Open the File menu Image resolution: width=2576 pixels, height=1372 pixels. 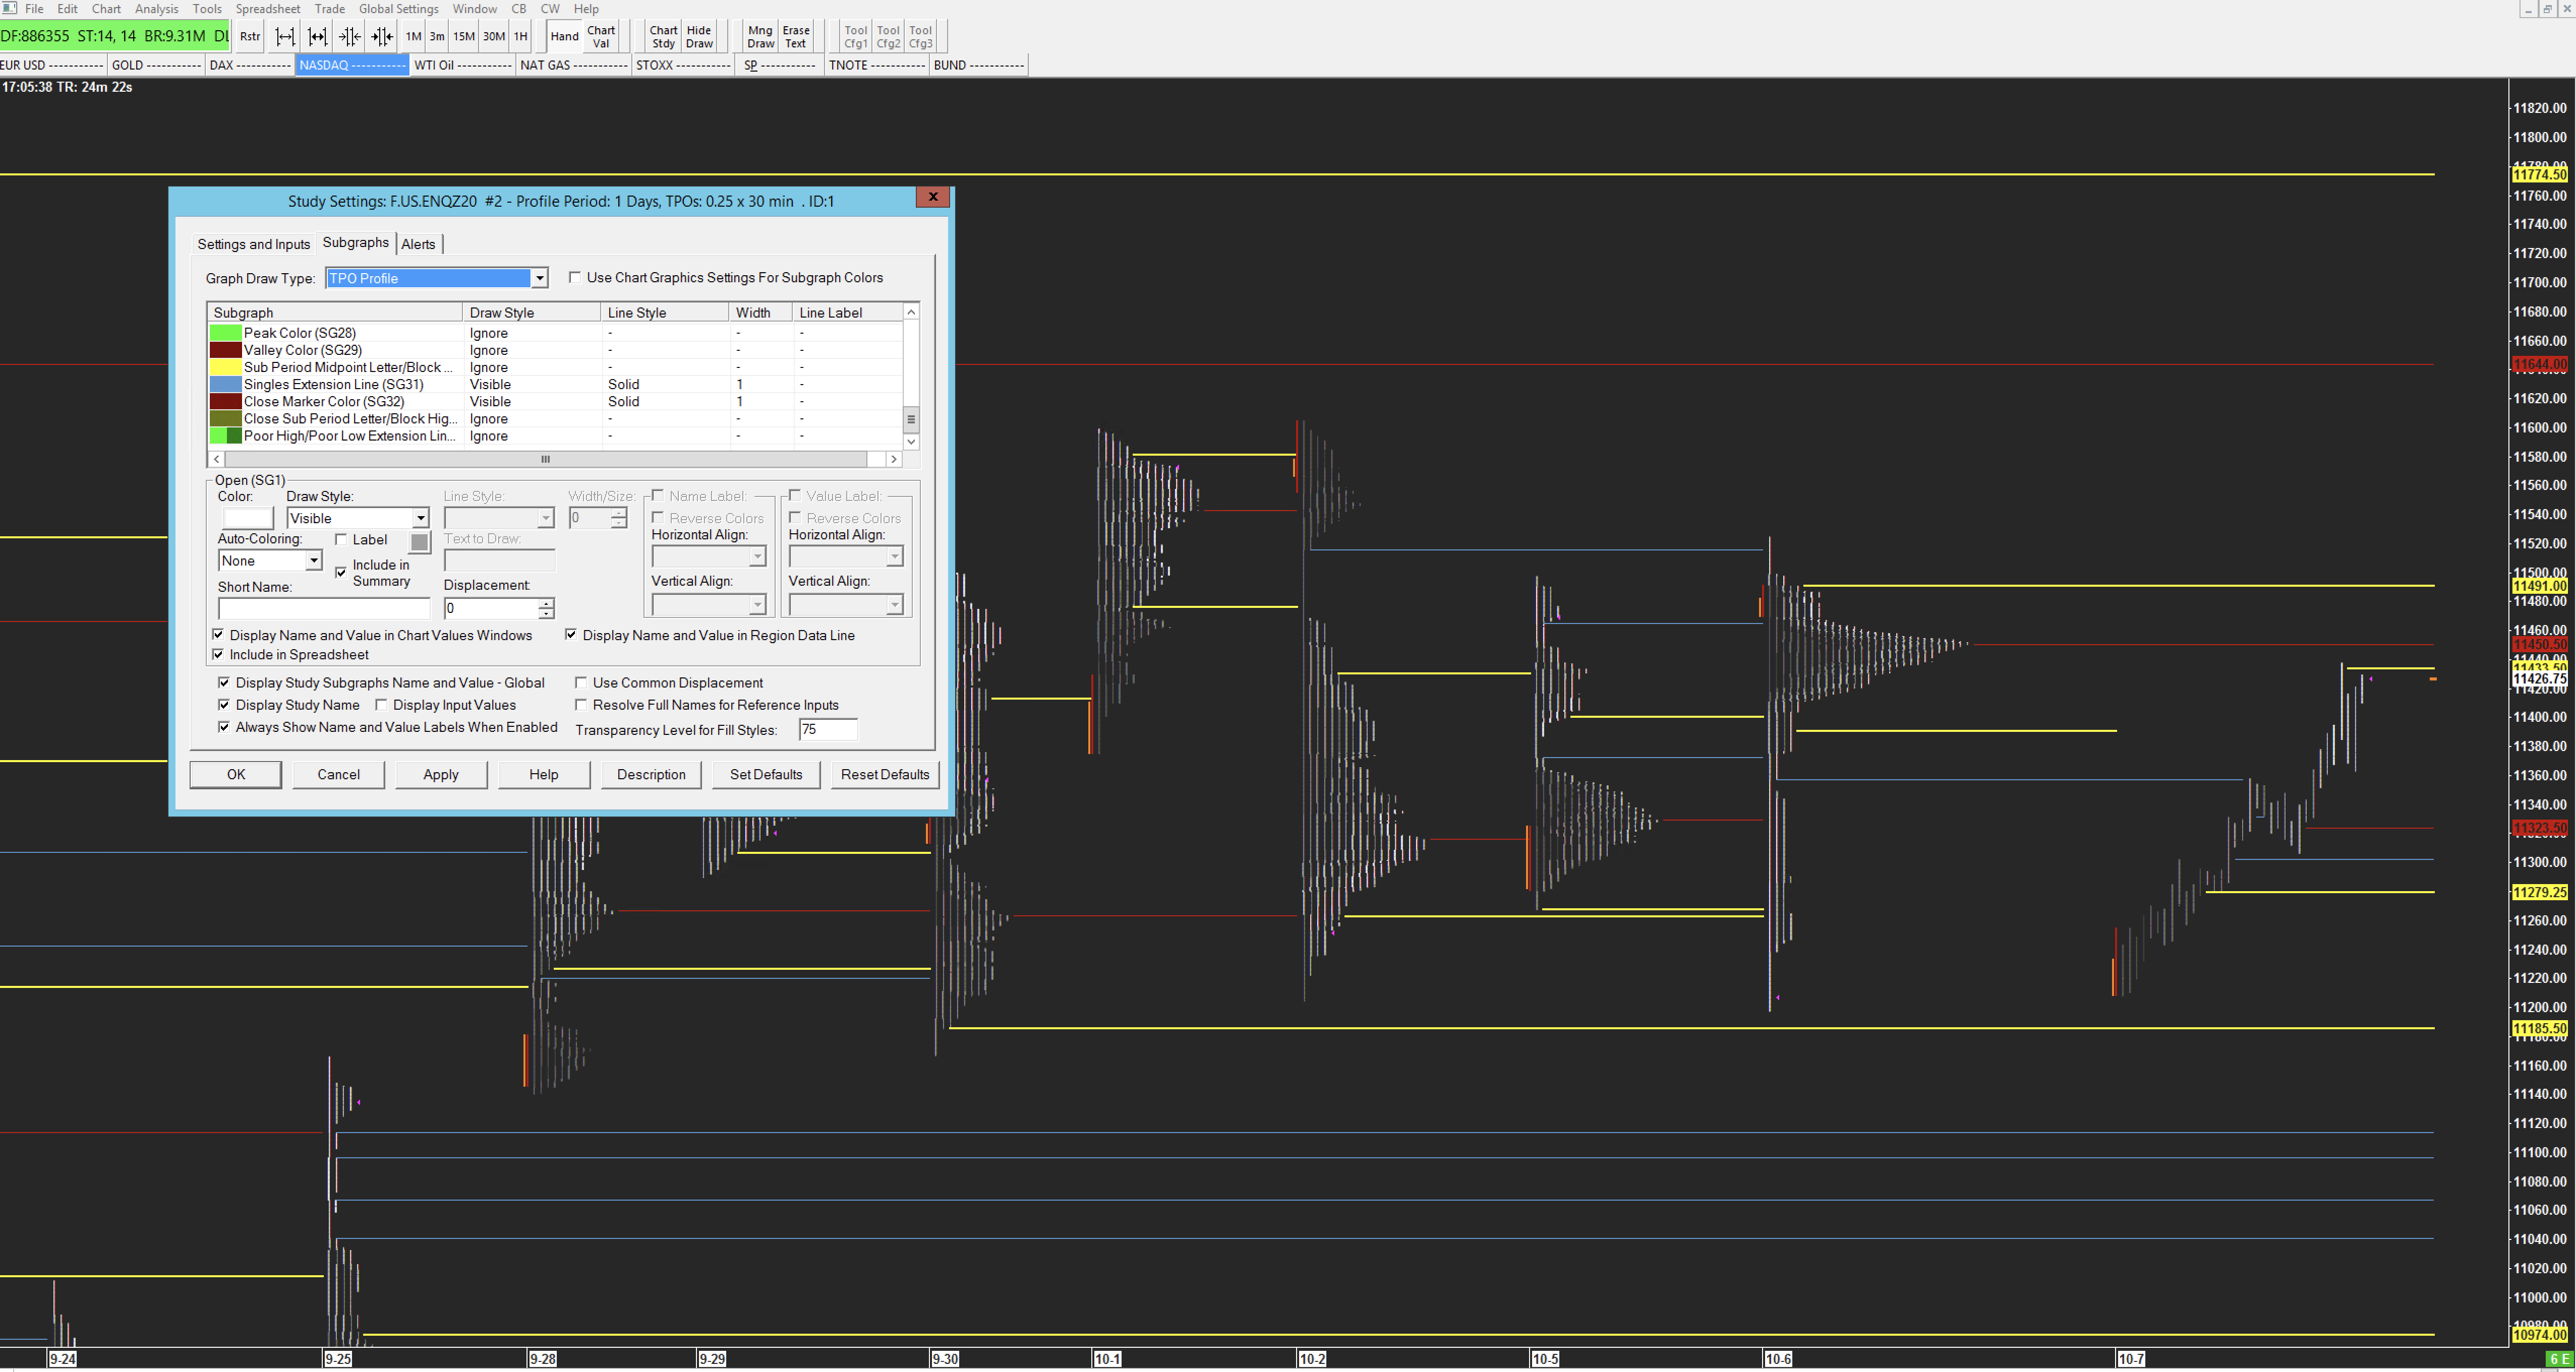(x=34, y=8)
